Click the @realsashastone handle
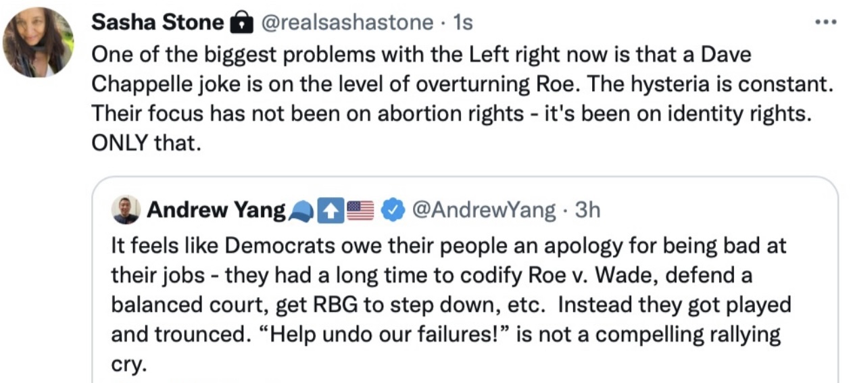The height and width of the screenshot is (383, 855). pyautogui.click(x=346, y=23)
